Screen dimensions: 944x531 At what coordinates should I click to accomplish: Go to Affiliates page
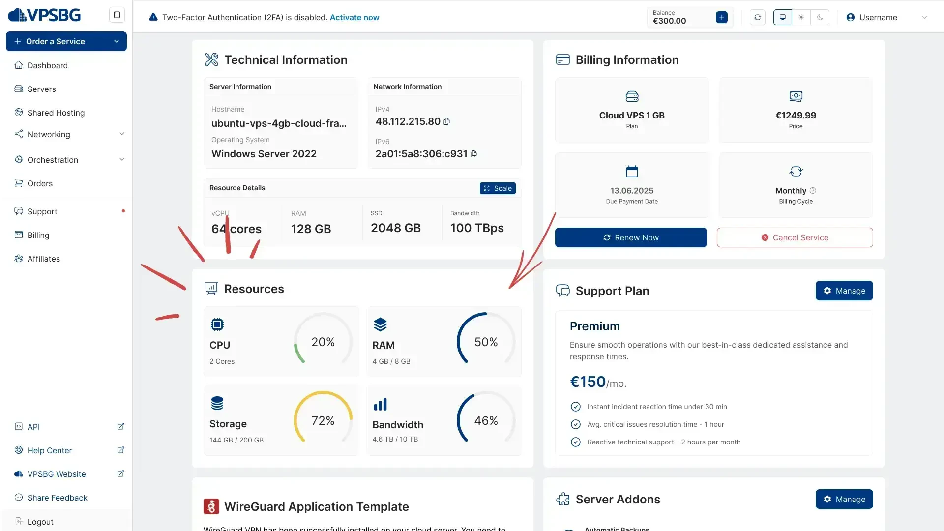[x=43, y=259]
